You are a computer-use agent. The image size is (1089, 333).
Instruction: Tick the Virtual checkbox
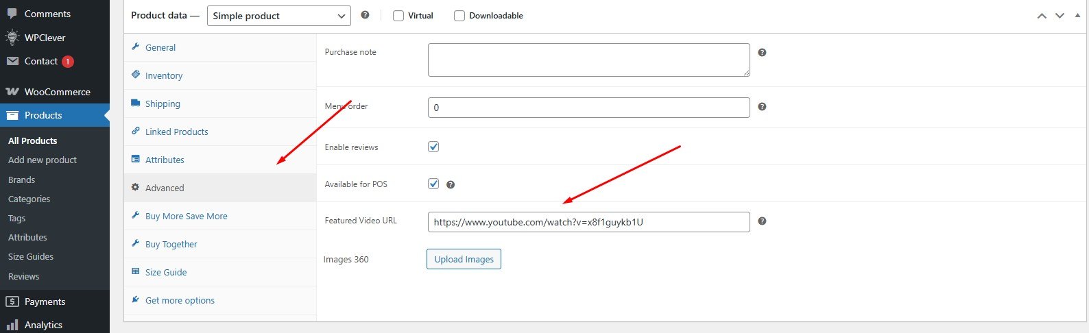(398, 16)
